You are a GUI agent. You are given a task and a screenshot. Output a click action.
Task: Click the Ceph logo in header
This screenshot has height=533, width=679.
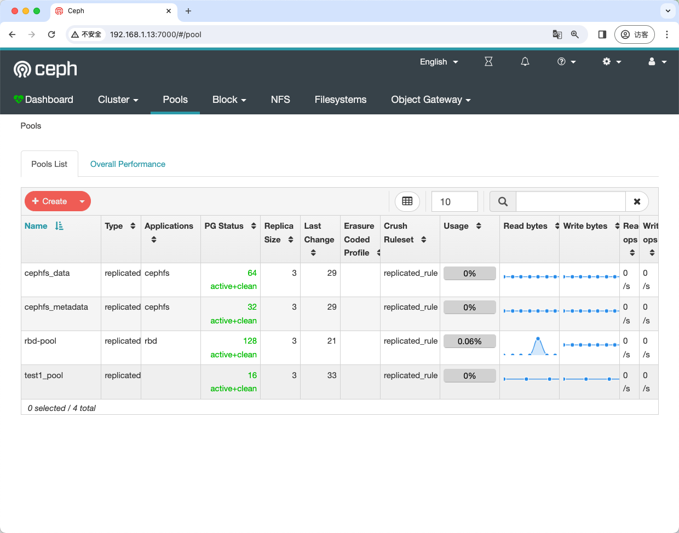[45, 69]
